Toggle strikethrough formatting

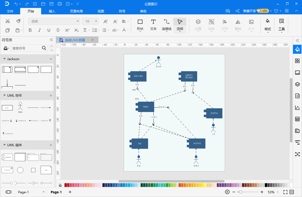[58, 30]
